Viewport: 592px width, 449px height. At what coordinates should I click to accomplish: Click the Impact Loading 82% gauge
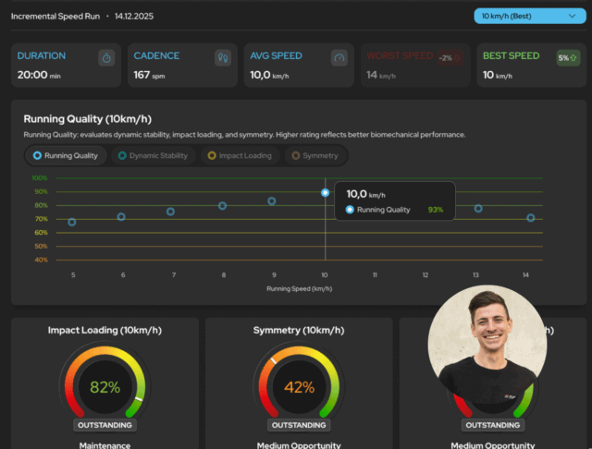coord(105,384)
